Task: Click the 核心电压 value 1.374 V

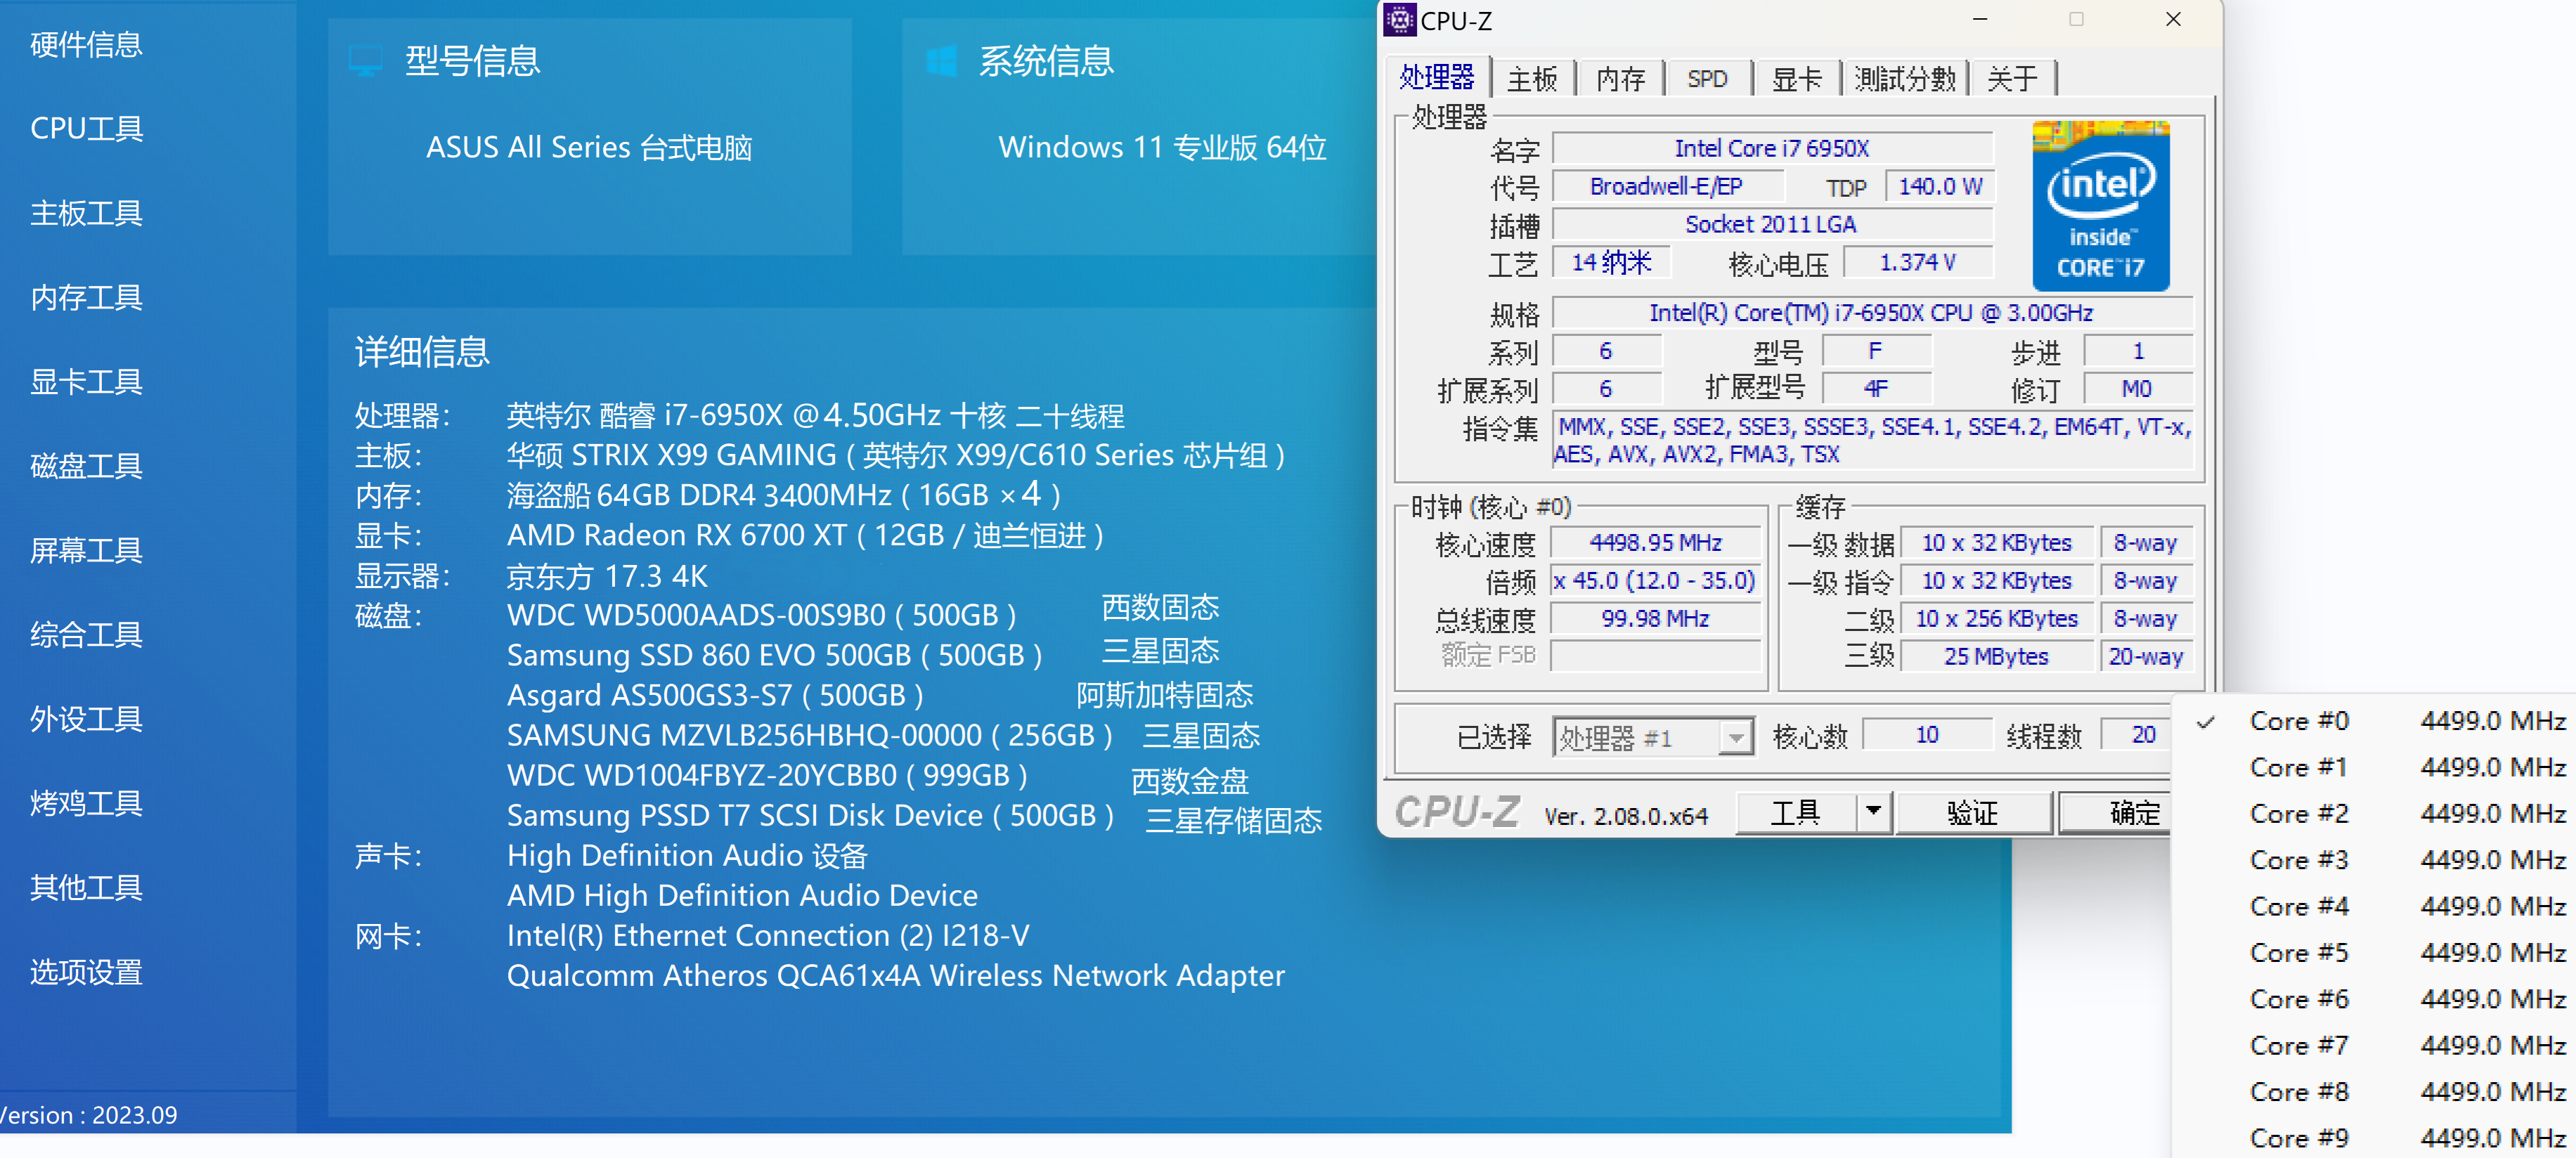Action: pos(1918,262)
